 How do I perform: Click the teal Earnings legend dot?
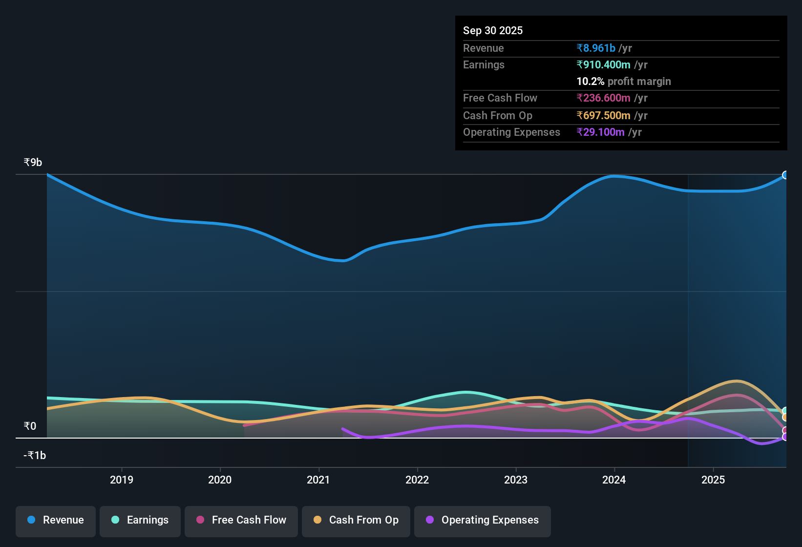[115, 520]
